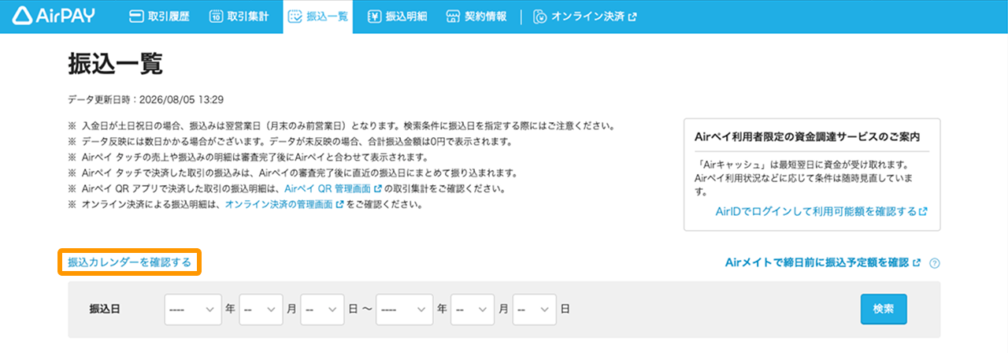Image resolution: width=1008 pixels, height=353 pixels.
Task: Click external-link icon beside オンライン決済 tab
Action: point(632,17)
